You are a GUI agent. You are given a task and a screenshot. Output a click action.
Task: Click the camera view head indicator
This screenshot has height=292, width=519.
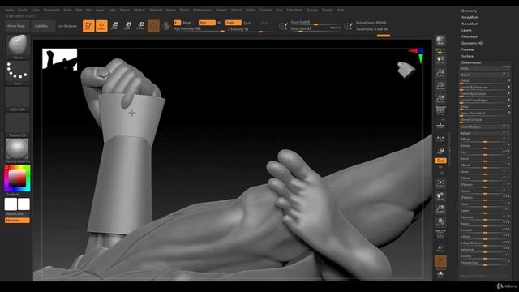pos(405,70)
